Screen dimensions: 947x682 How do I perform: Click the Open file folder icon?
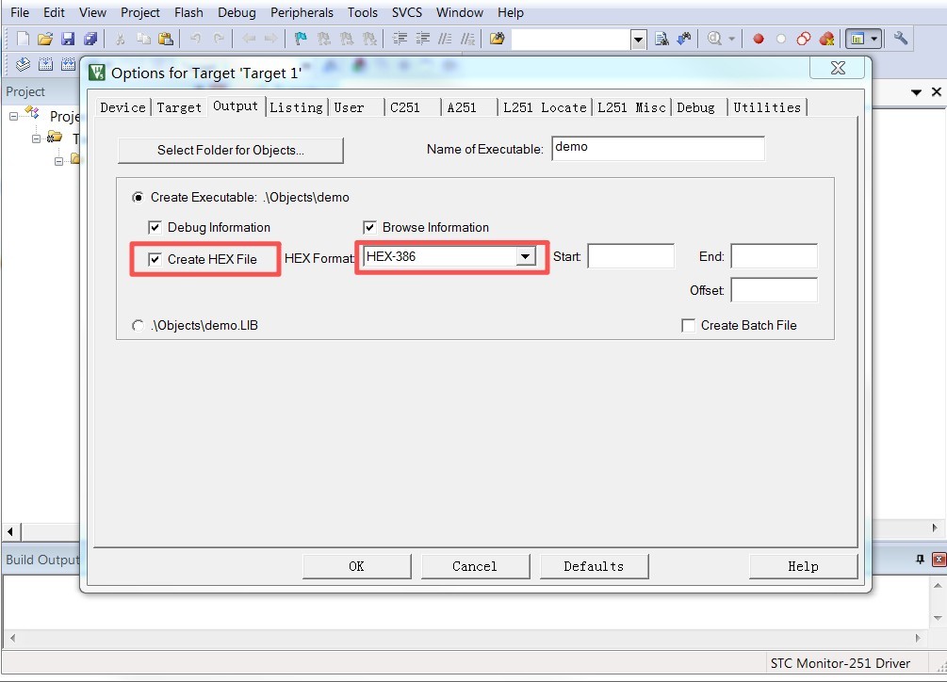[x=44, y=39]
